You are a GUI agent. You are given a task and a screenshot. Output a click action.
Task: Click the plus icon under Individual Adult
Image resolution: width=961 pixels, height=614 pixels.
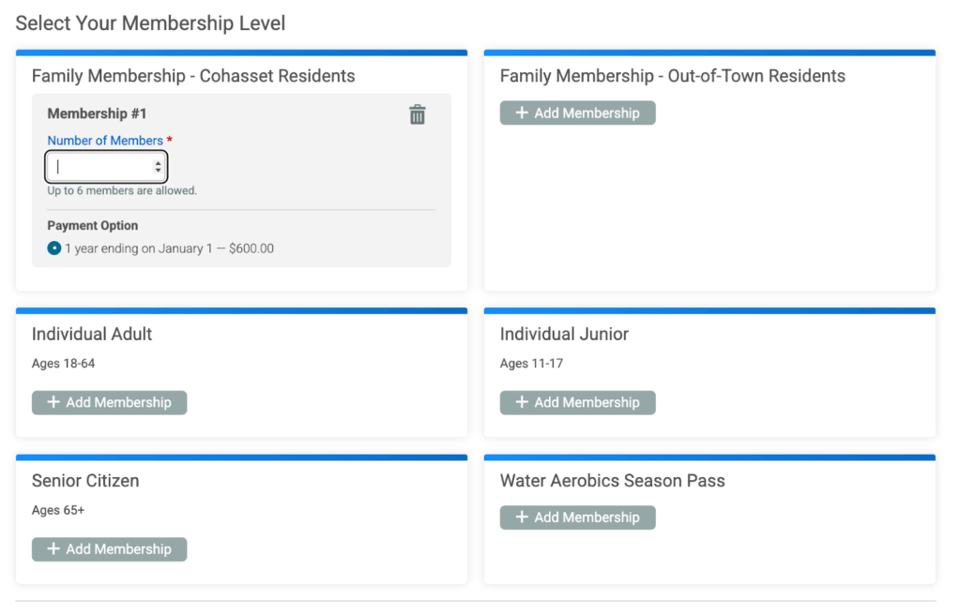click(53, 402)
